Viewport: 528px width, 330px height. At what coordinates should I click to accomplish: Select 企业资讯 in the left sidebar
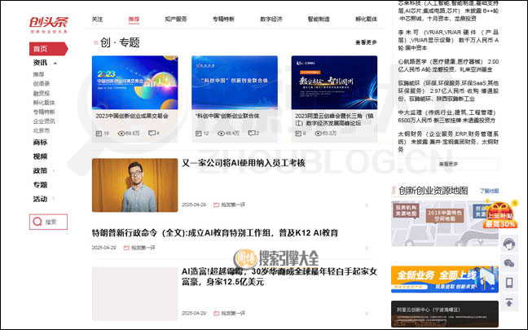tap(44, 121)
